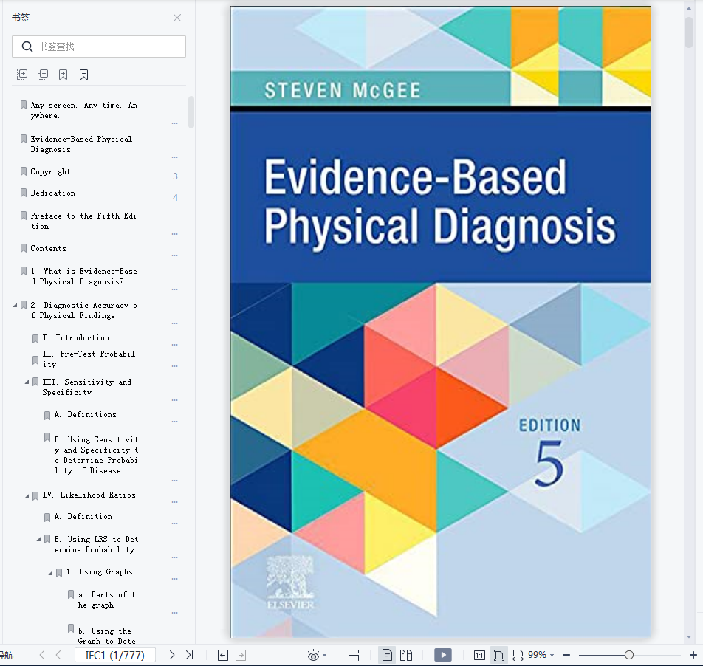Go to the first page

(x=41, y=655)
